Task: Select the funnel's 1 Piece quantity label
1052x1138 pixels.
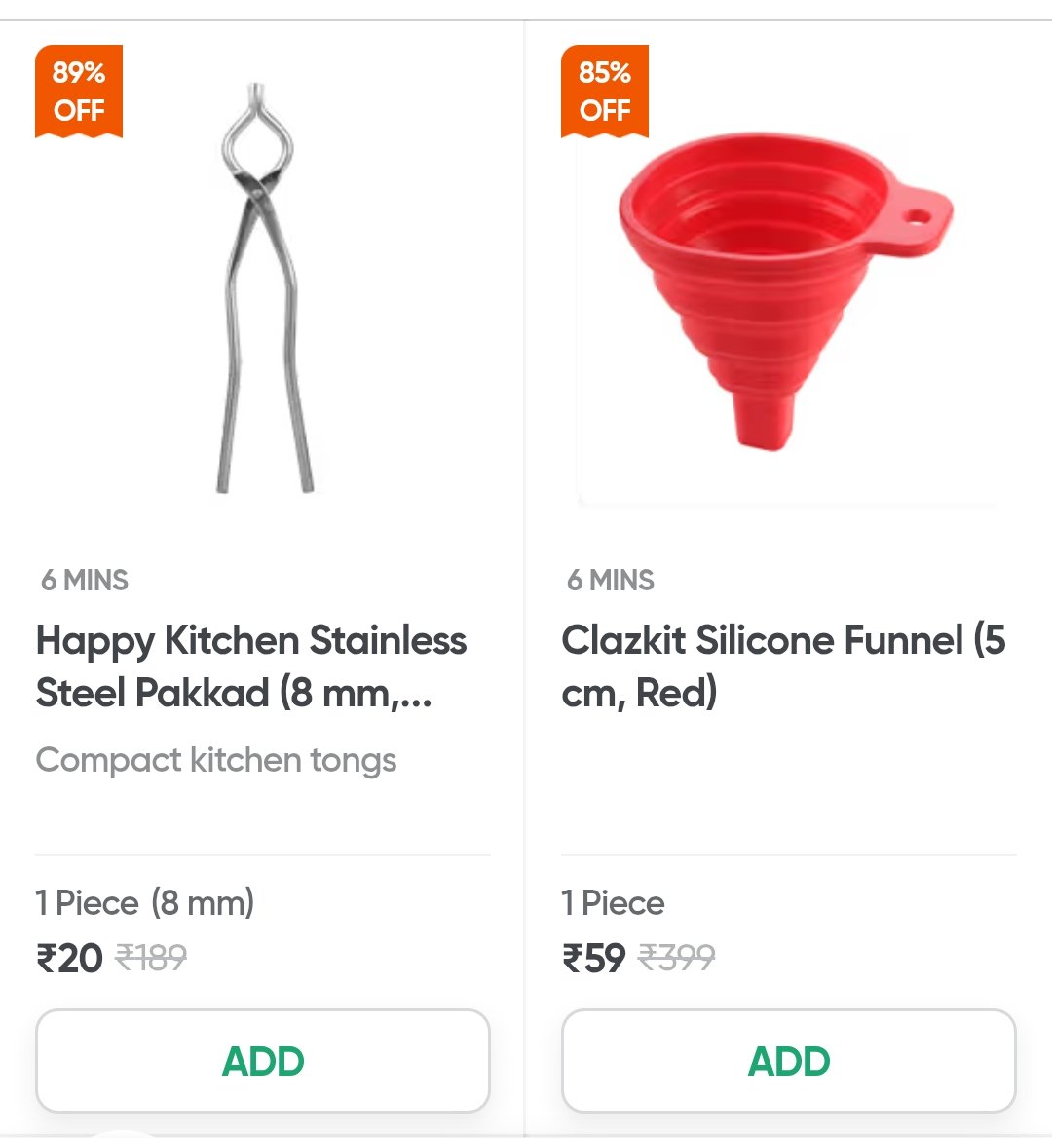Action: pos(613,903)
